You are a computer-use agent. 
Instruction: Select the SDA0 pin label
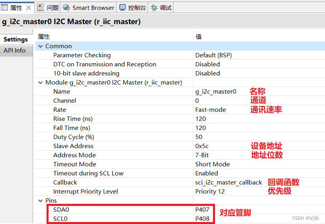[61, 210]
